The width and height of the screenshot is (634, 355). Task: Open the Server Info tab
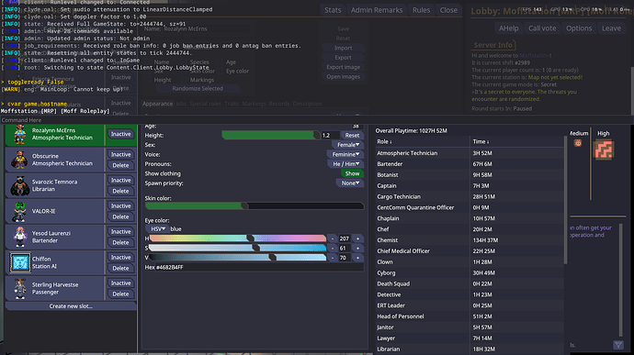tap(493, 45)
